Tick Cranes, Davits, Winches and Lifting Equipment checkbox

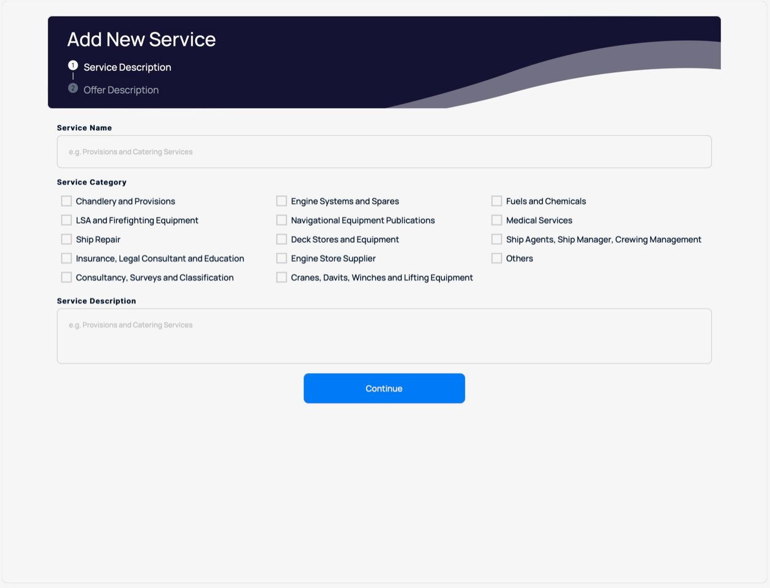pos(282,277)
